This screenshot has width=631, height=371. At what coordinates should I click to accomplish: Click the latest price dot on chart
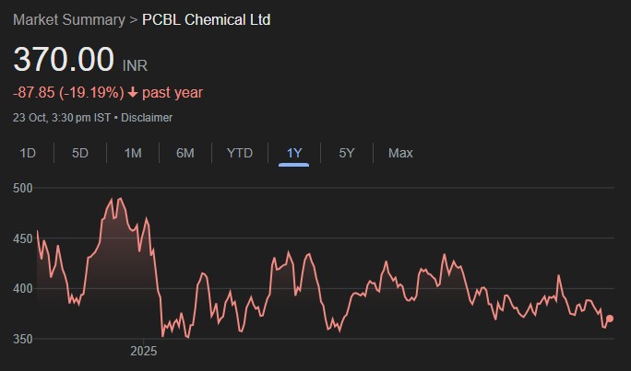click(610, 319)
